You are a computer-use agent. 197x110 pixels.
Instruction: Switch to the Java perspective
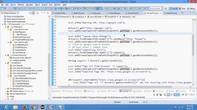[x=182, y=9]
